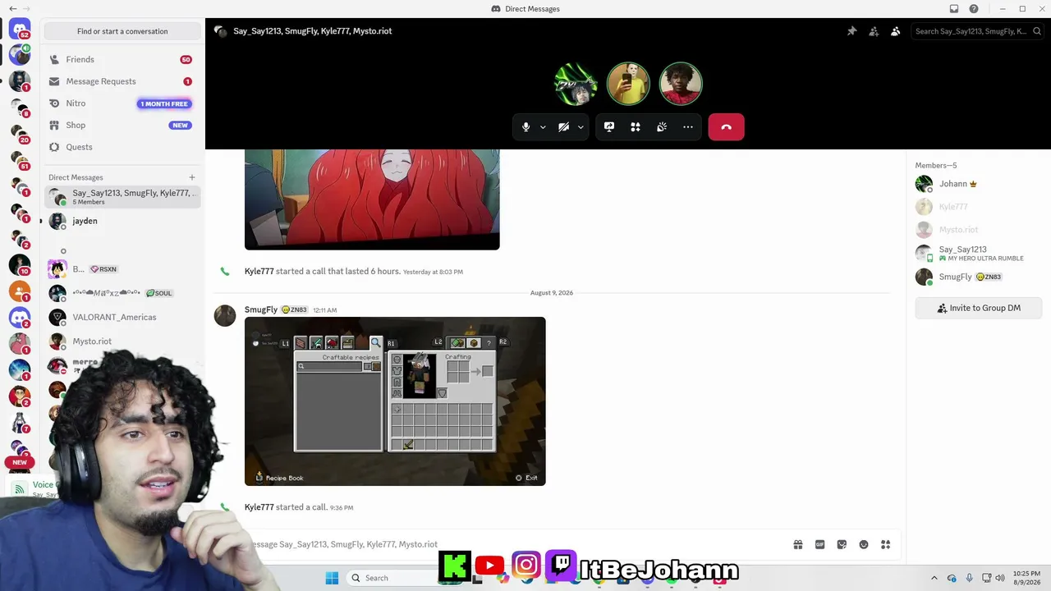The width and height of the screenshot is (1051, 591).
Task: Click the red-shirt call participant avatar
Action: [x=681, y=84]
